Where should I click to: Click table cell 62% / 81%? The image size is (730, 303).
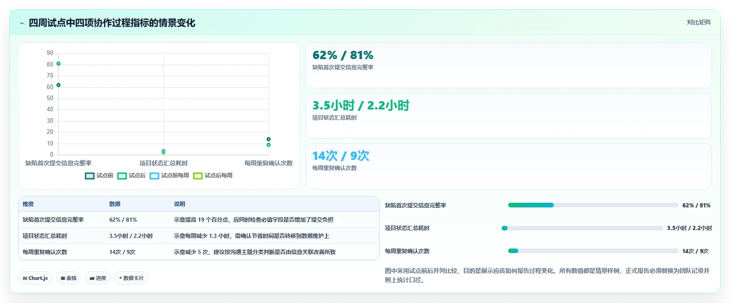123,220
